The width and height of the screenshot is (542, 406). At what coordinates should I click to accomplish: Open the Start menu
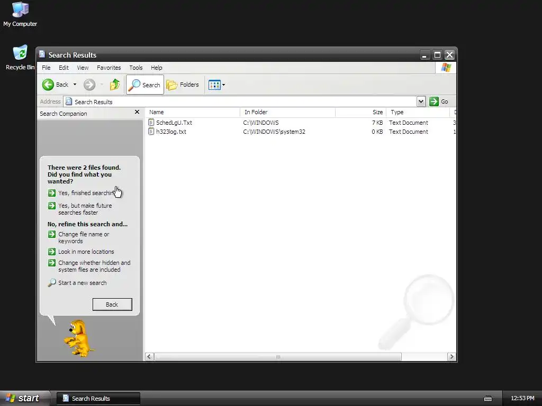(24, 399)
